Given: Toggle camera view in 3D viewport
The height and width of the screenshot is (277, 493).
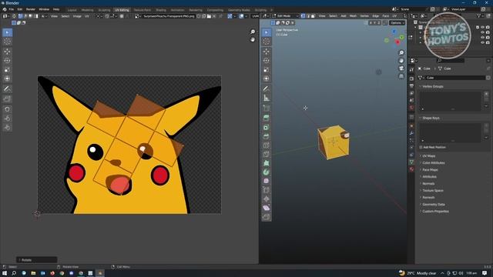Looking at the screenshot, I should [401, 68].
